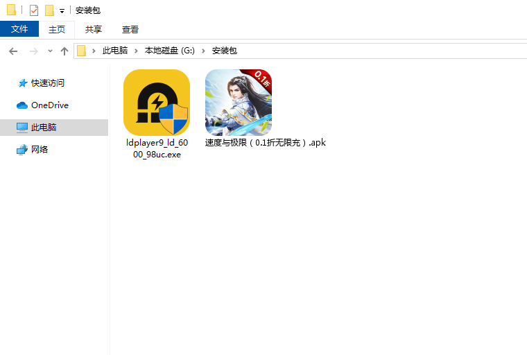
Task: Open the 文件 ribbon tab
Action: (19, 29)
